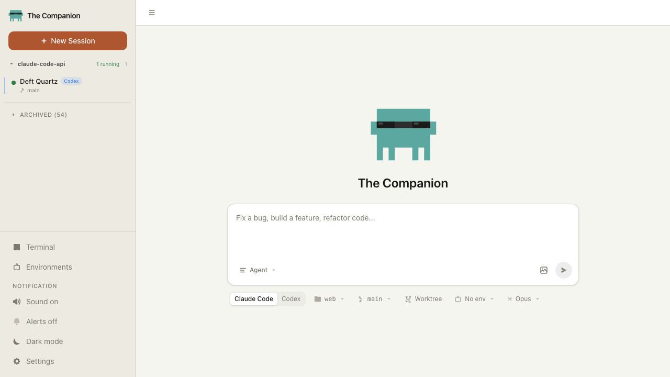670x377 pixels.
Task: Open the Opus model dropdown
Action: pyautogui.click(x=523, y=299)
